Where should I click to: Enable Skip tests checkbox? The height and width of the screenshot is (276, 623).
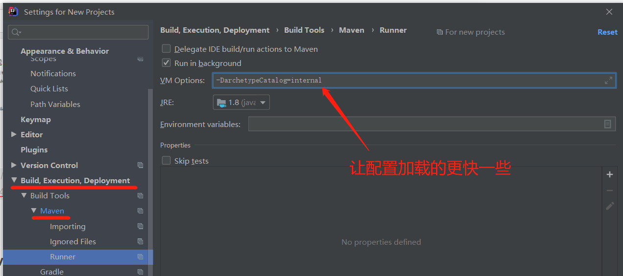point(167,161)
